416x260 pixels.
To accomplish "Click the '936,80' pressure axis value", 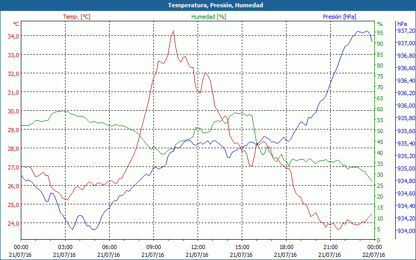I will (x=406, y=56).
